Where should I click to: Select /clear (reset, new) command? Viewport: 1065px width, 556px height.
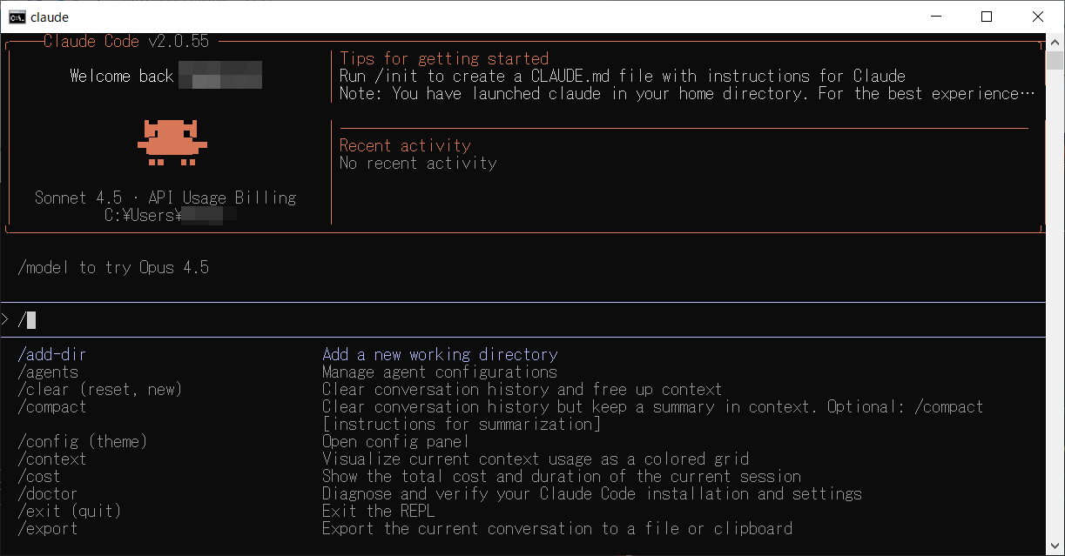(99, 389)
